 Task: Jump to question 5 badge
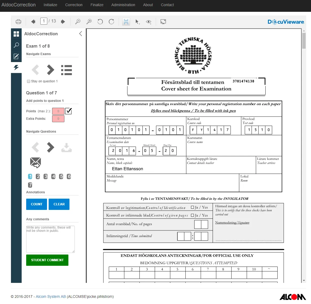(61, 176)
